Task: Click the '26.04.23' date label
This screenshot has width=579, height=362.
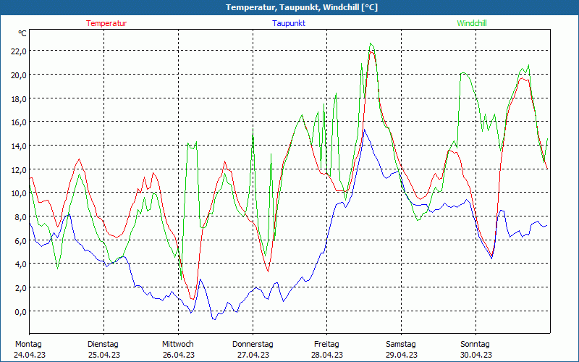Action: click(x=178, y=355)
